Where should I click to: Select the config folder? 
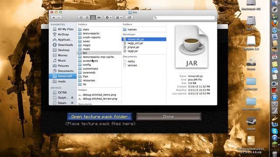click(x=84, y=65)
